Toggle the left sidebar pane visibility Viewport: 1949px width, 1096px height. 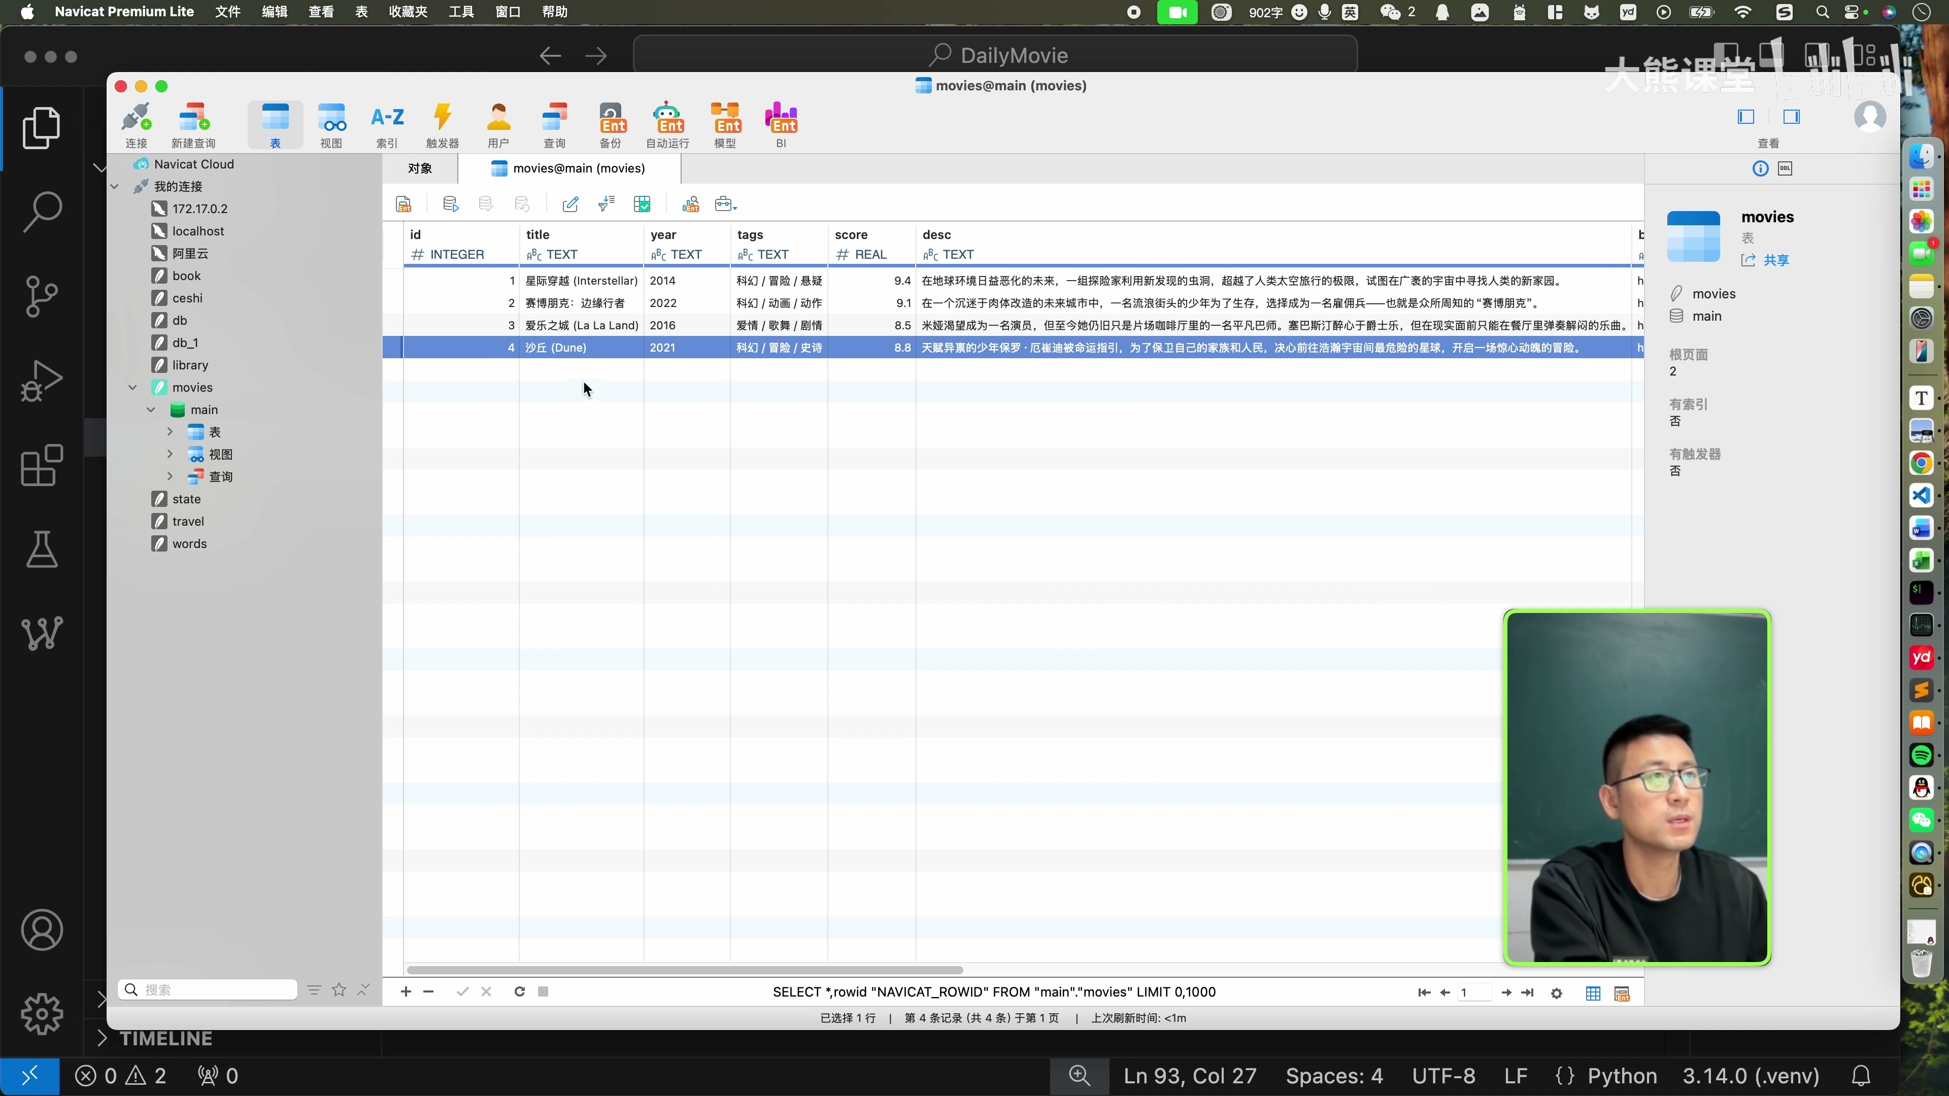(1746, 117)
